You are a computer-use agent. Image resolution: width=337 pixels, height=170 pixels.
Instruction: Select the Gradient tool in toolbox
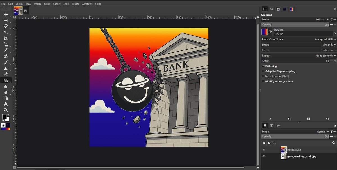click(6, 80)
